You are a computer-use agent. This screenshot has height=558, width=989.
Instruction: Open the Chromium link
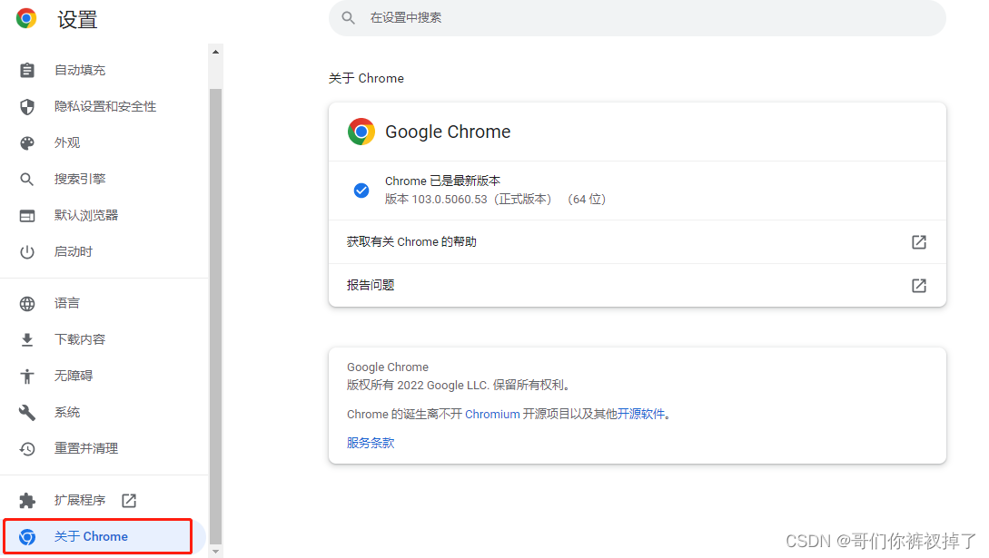[492, 414]
